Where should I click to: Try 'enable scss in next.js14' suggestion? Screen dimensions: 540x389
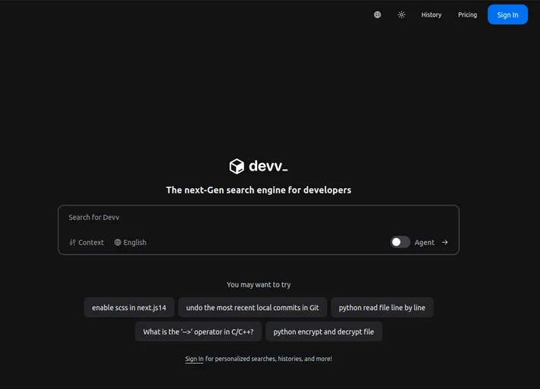[129, 307]
